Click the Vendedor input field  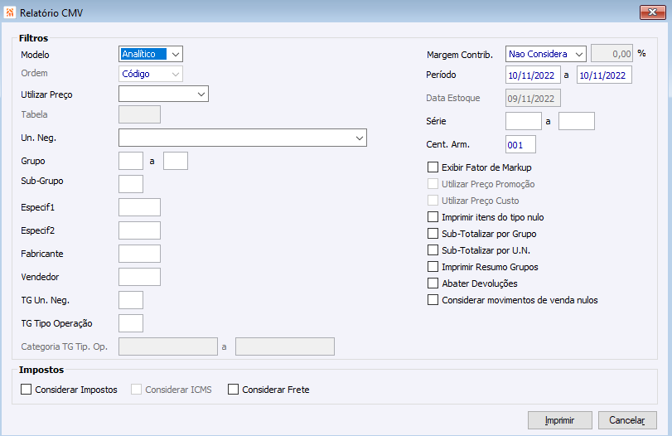139,277
